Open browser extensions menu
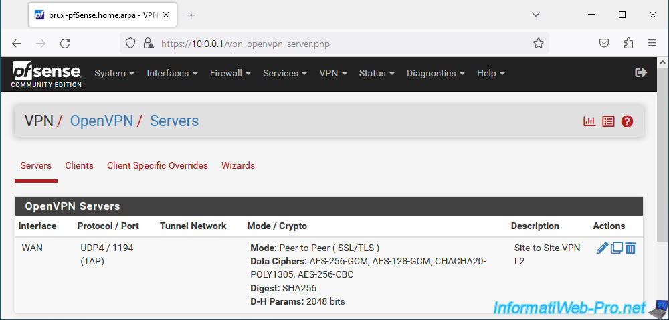The height and width of the screenshot is (320, 669). click(x=628, y=43)
